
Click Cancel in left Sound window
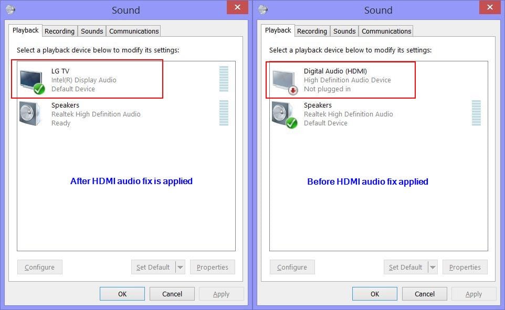pyautogui.click(x=172, y=294)
